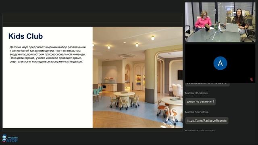This screenshot has height=145, width=258.
Task: Click the muted microphone icon on participant A tile
Action: tap(252, 79)
